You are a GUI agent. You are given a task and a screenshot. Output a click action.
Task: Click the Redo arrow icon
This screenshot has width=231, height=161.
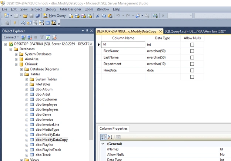(x=128, y=16)
